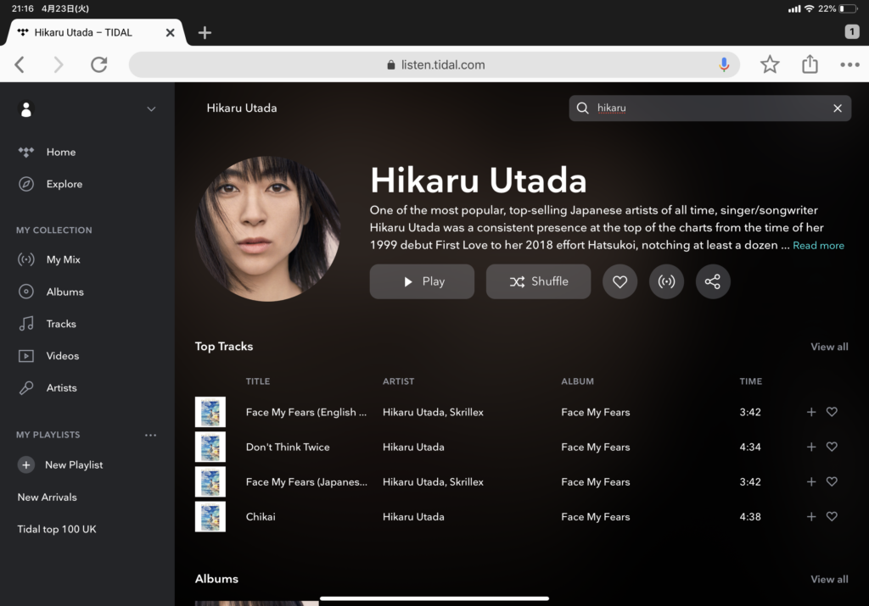
Task: Favorite the artist with heart button
Action: pos(620,281)
